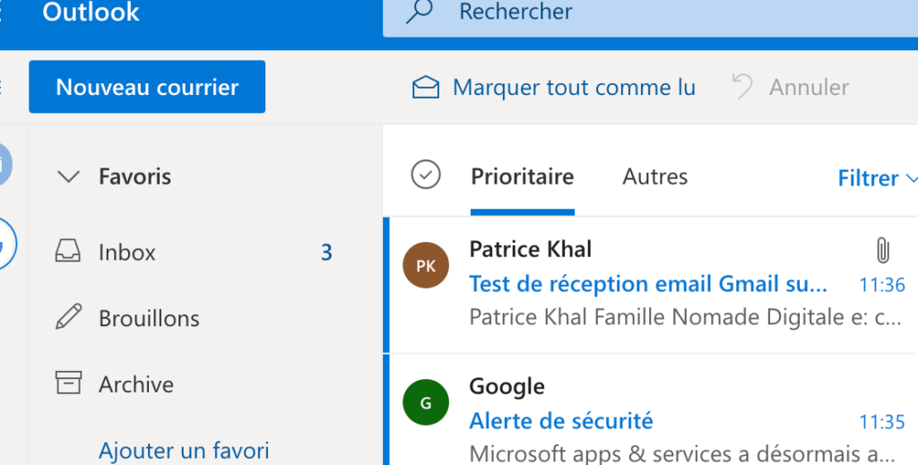
Task: Click the Inbox tray icon
Action: (68, 251)
